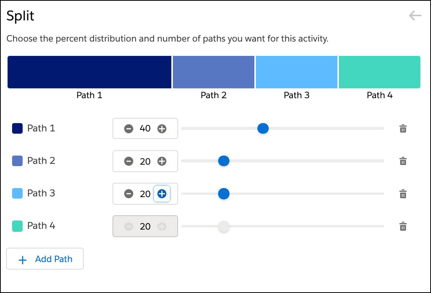Image resolution: width=431 pixels, height=293 pixels.
Task: Increase Path 1 percentage with plus
Action: (x=162, y=128)
